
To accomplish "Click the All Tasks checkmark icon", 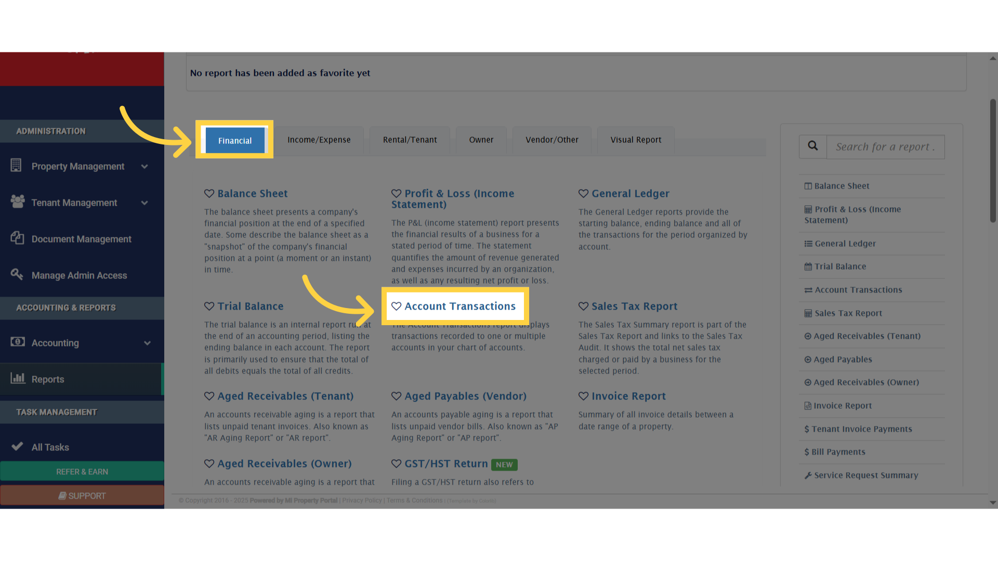I will [17, 447].
